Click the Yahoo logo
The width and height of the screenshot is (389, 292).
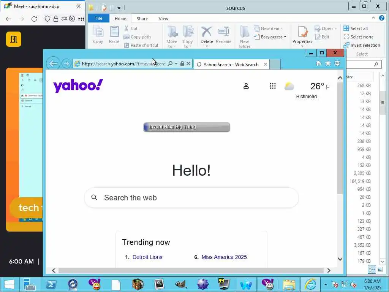78,86
